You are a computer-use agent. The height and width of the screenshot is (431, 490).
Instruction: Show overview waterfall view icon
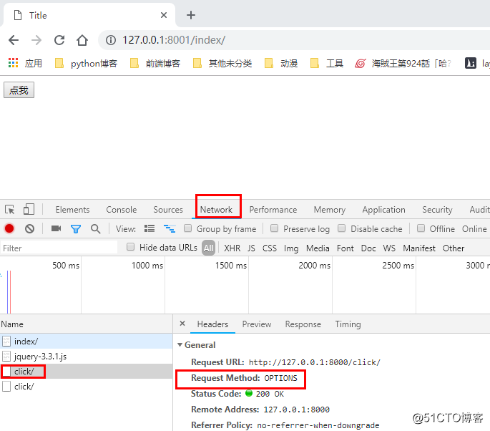(170, 228)
